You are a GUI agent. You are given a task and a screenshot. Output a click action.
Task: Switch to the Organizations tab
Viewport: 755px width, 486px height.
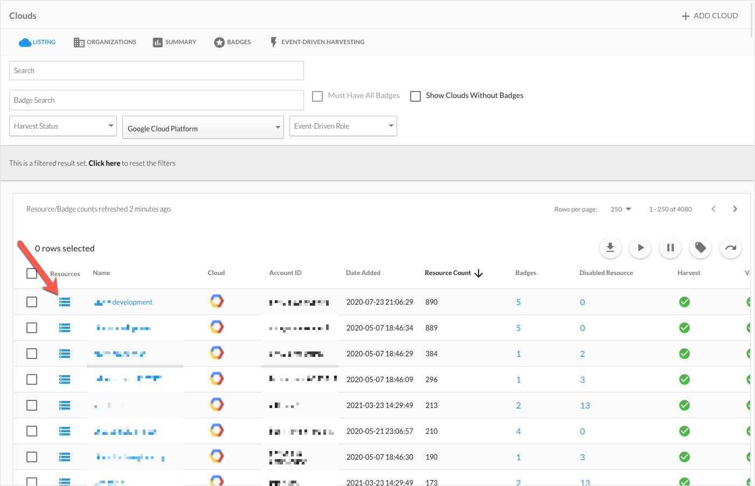pos(105,42)
